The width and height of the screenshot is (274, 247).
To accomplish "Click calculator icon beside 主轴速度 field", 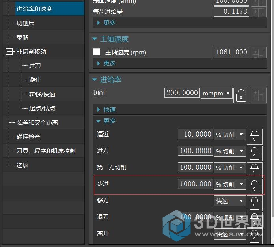I will click(x=259, y=52).
